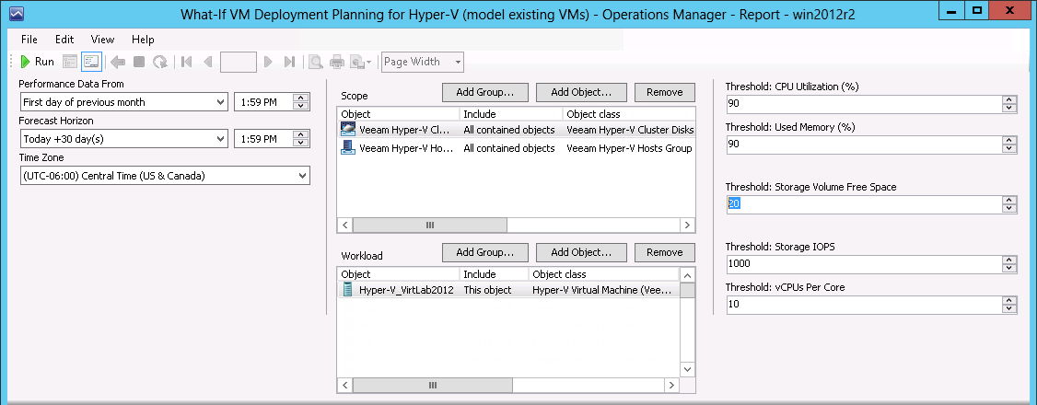This screenshot has height=405, width=1037.
Task: Open the Time Zone dropdown
Action: [302, 176]
